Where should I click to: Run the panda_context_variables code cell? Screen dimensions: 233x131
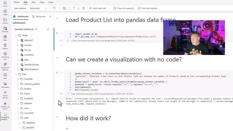(x=57, y=73)
